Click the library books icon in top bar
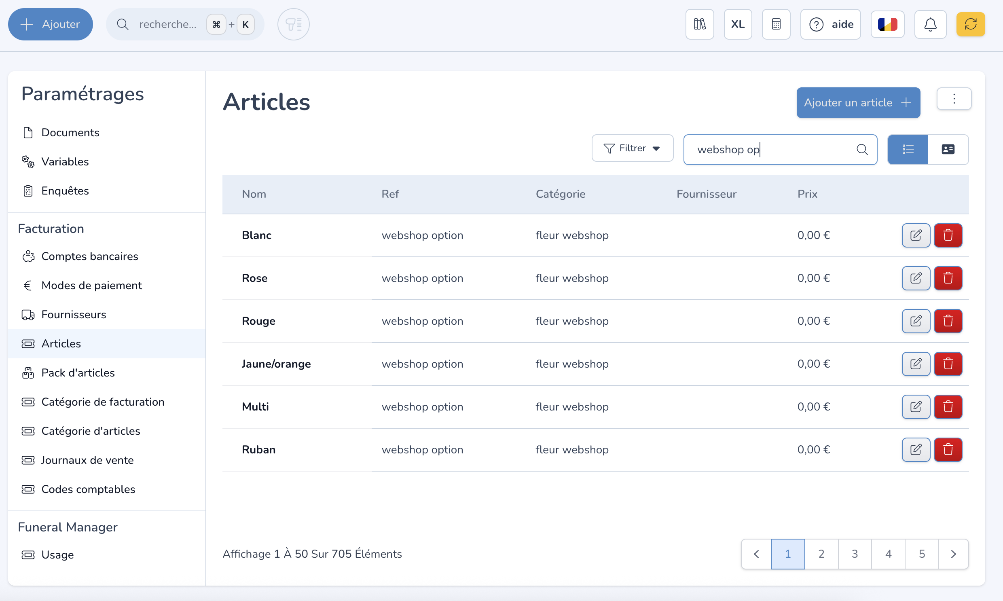Screen dimensions: 1003x601 coord(699,24)
